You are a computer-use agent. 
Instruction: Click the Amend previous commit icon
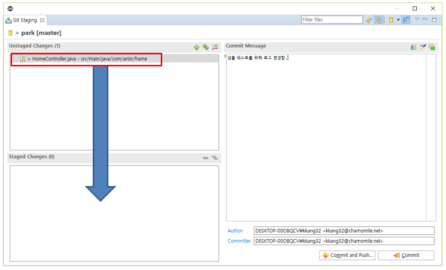point(413,47)
